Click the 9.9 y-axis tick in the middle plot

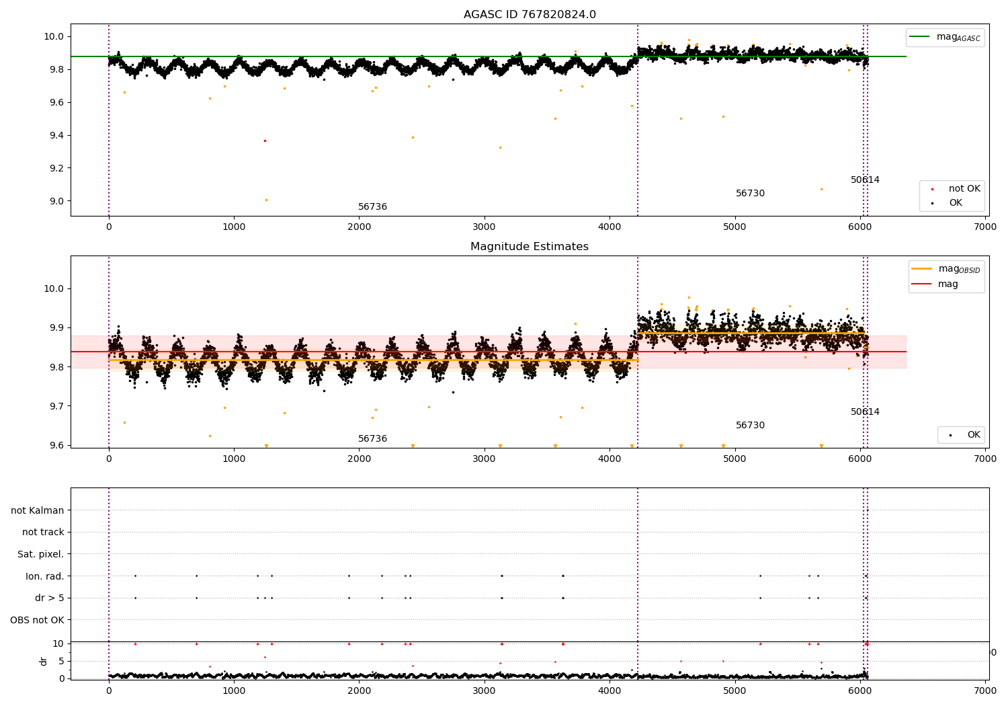pos(55,328)
